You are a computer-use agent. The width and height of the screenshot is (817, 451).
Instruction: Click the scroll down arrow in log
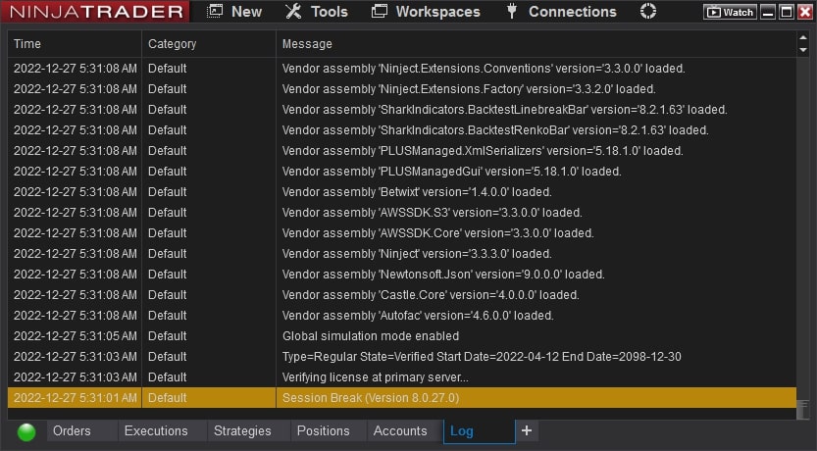(x=803, y=49)
